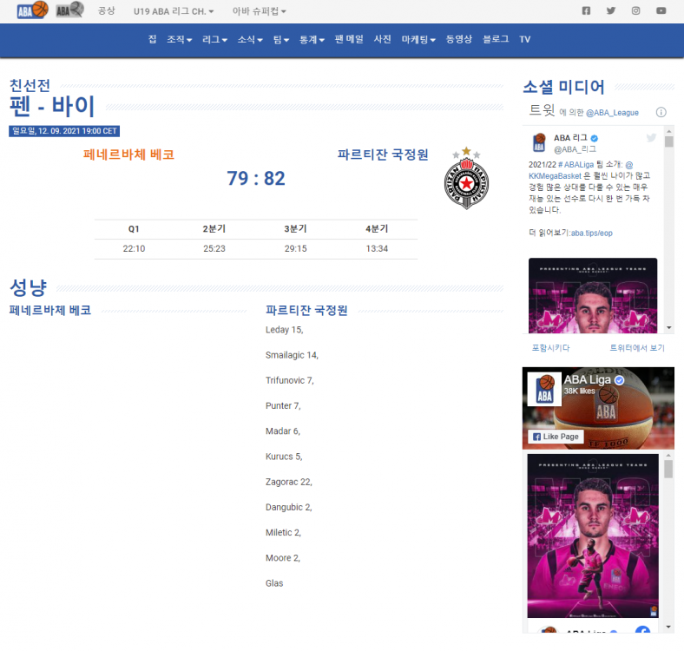Click scorer entry Smailagic 14
Image resolution: width=684 pixels, height=651 pixels.
tap(292, 355)
